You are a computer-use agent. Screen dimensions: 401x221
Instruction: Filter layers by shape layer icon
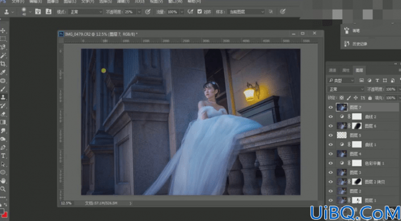[385, 80]
